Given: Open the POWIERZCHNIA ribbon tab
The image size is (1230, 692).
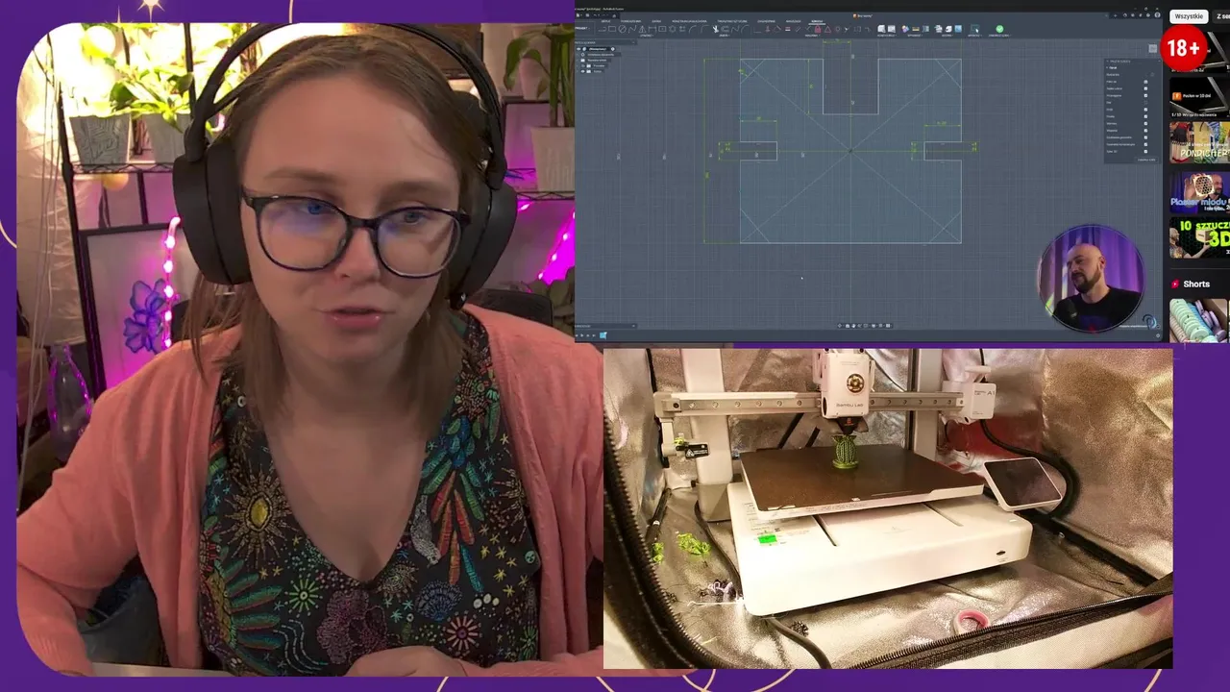Looking at the screenshot, I should point(631,21).
